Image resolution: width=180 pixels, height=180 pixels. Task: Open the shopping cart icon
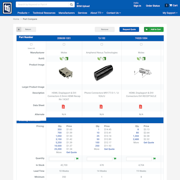(x=171, y=5)
